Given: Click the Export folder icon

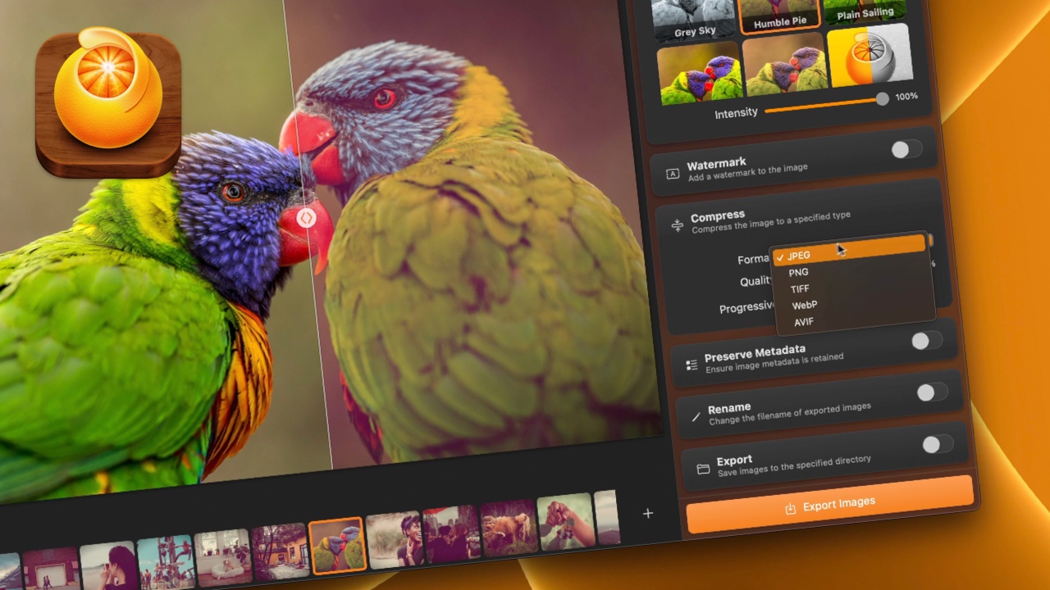Looking at the screenshot, I should click(703, 470).
